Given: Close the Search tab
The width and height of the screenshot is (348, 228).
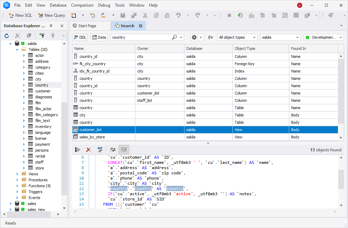Looking at the screenshot, I should click(140, 25).
